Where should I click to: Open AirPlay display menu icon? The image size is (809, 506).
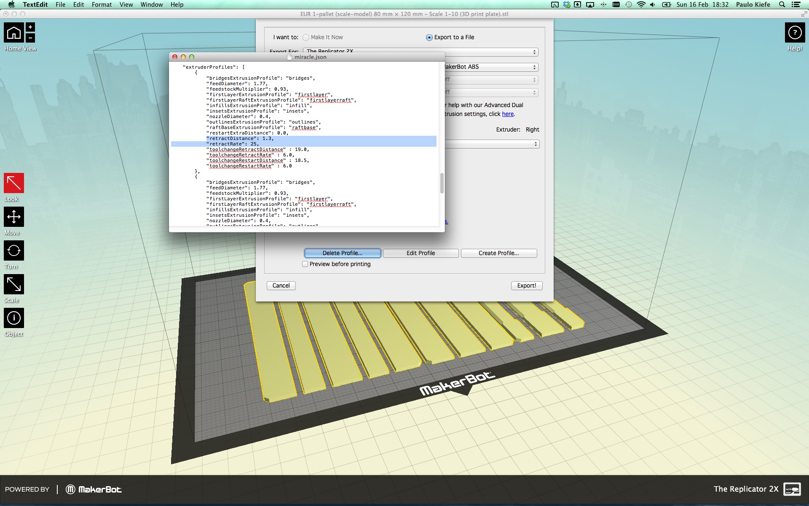point(590,5)
